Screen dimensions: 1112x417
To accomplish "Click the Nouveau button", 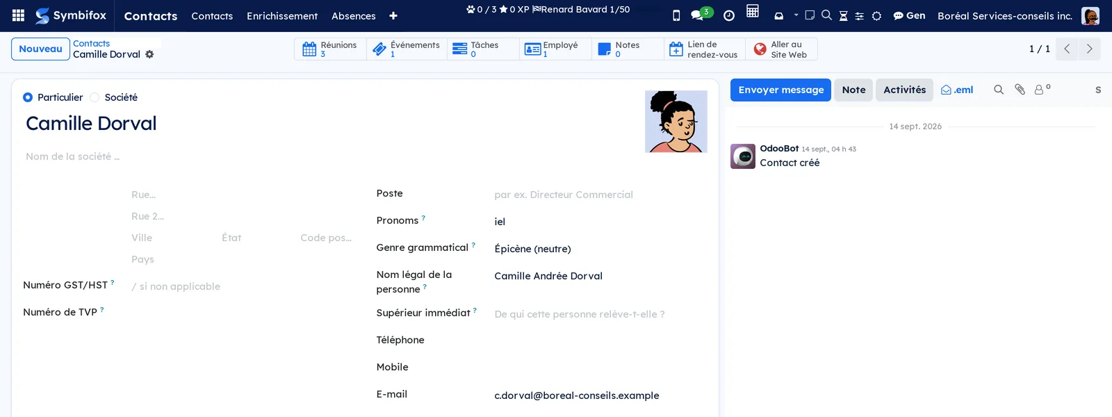I will point(40,49).
